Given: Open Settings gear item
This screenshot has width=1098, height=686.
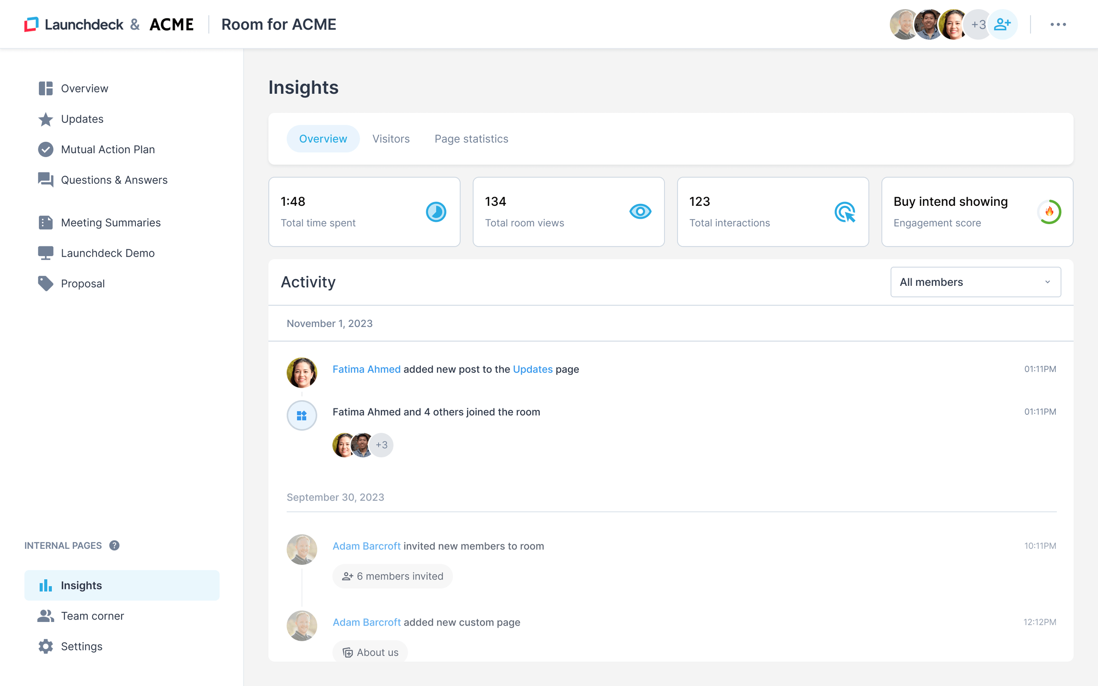Looking at the screenshot, I should [x=70, y=646].
